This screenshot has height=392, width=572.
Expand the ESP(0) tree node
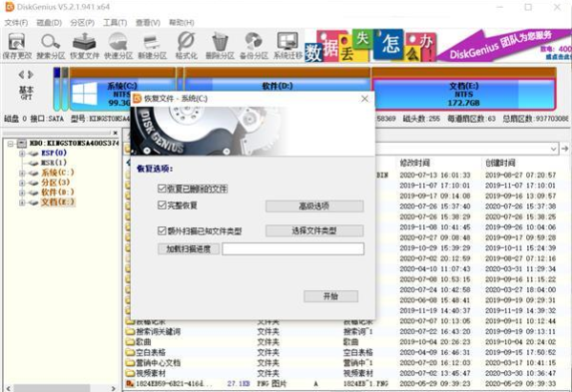pos(22,154)
